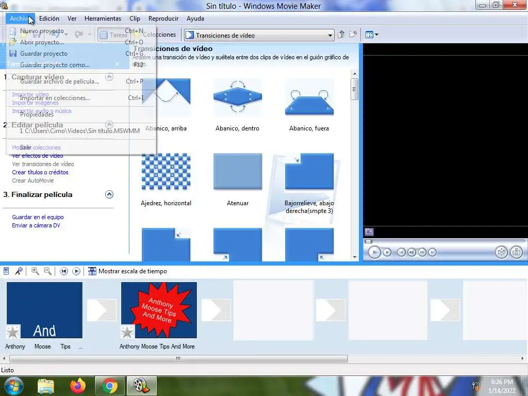This screenshot has height=396, width=528.
Task: Stop playback in the preview monitor
Action: point(387,252)
